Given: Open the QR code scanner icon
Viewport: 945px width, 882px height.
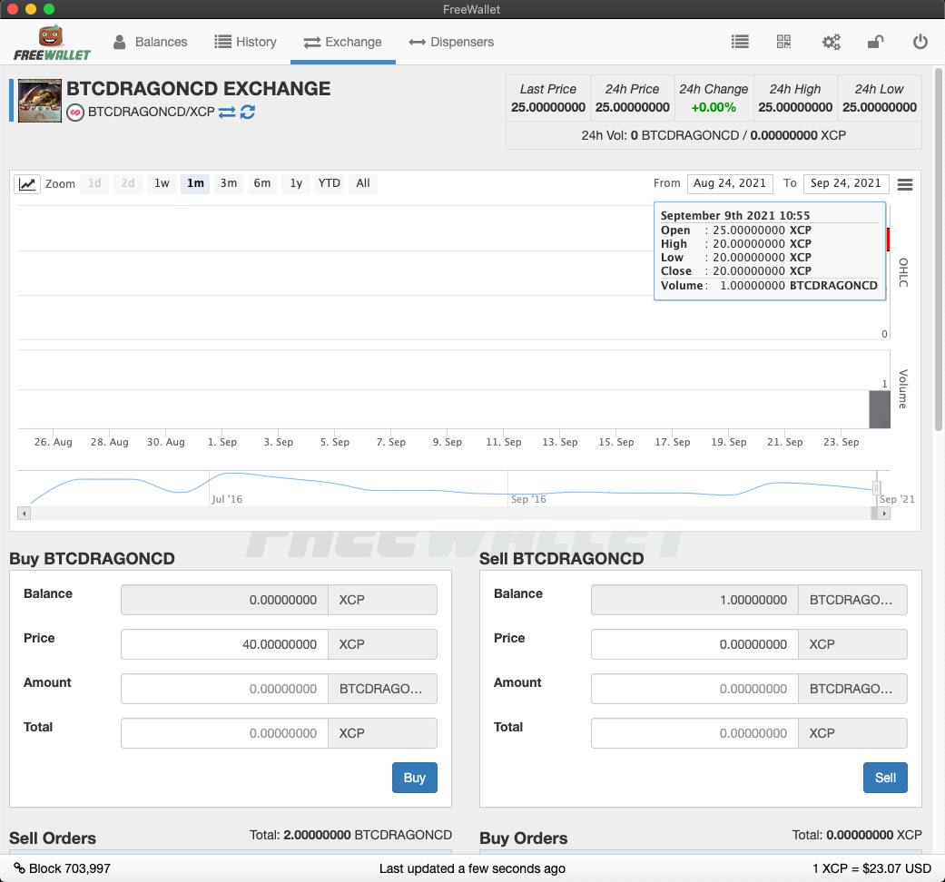Looking at the screenshot, I should pyautogui.click(x=783, y=42).
